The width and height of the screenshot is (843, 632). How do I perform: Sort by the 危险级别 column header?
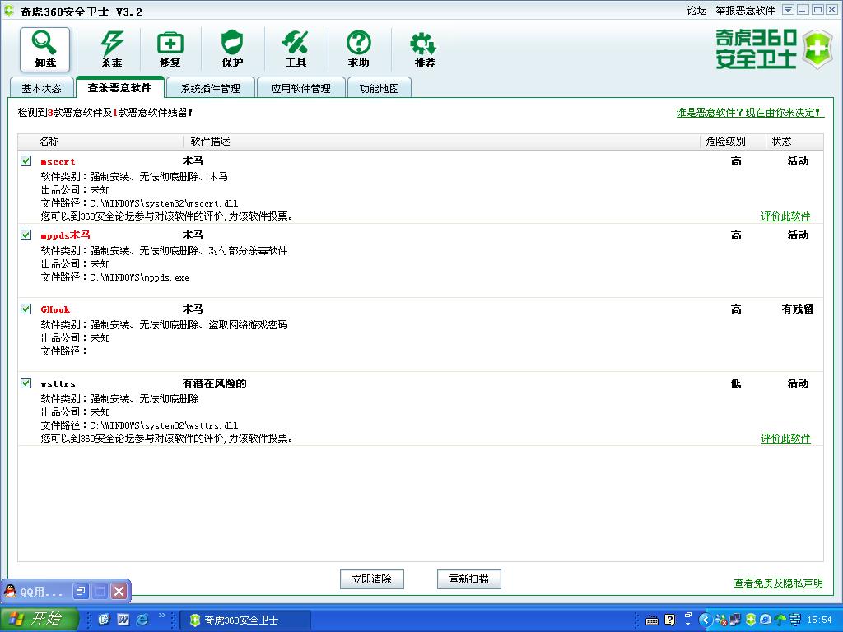(732, 142)
